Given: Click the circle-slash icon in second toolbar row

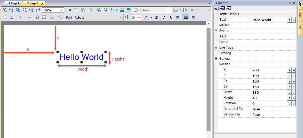Looking at the screenshot, I should coord(51,17).
